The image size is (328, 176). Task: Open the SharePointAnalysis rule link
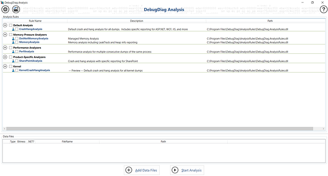pos(30,61)
